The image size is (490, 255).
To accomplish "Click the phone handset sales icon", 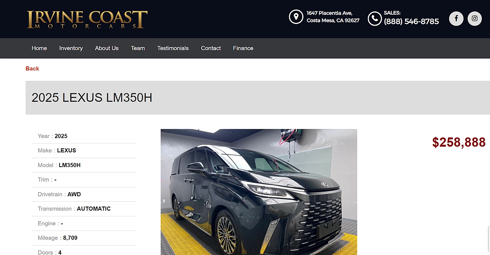I will pos(374,18).
